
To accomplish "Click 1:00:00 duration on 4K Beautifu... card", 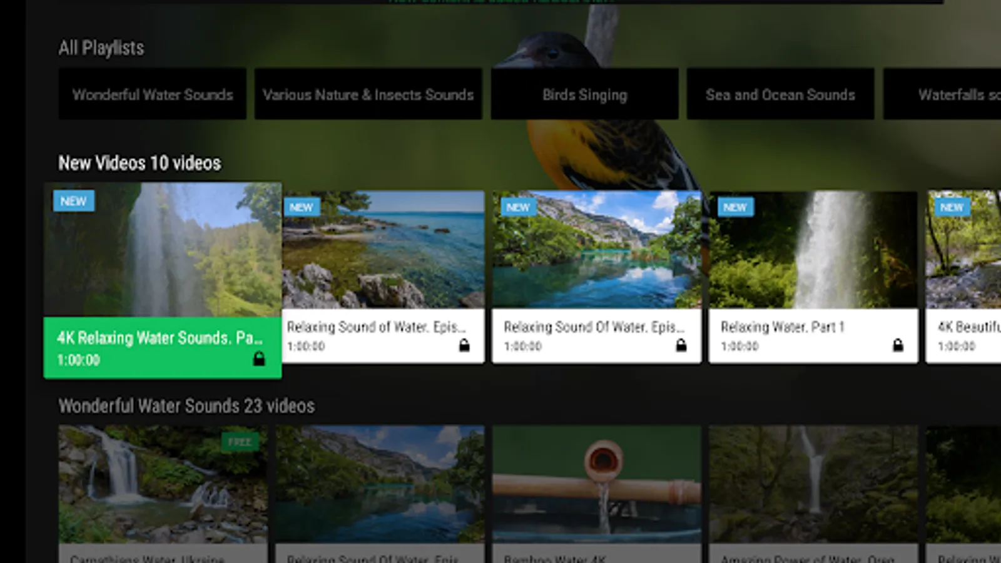I will point(956,346).
